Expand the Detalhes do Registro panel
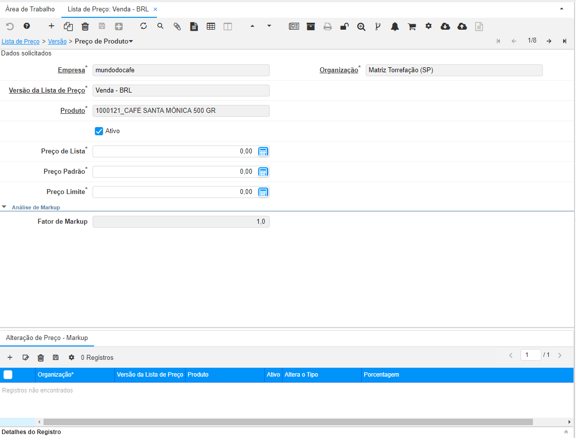The width and height of the screenshot is (576, 438). pyautogui.click(x=566, y=432)
